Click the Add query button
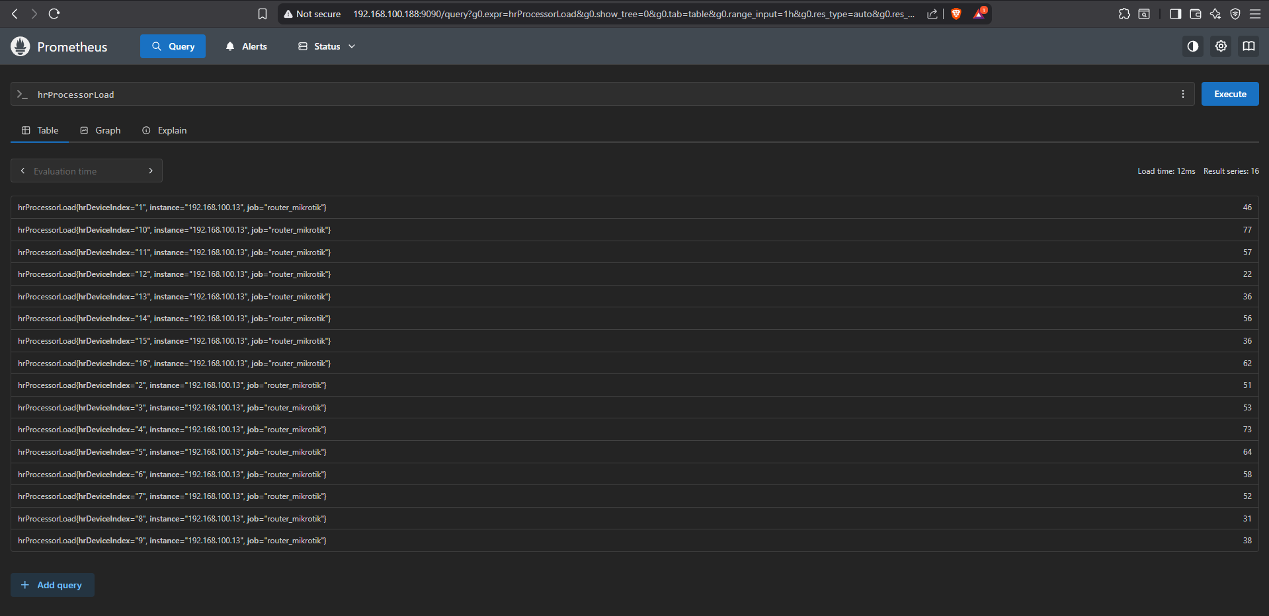This screenshot has height=616, width=1269. click(52, 585)
